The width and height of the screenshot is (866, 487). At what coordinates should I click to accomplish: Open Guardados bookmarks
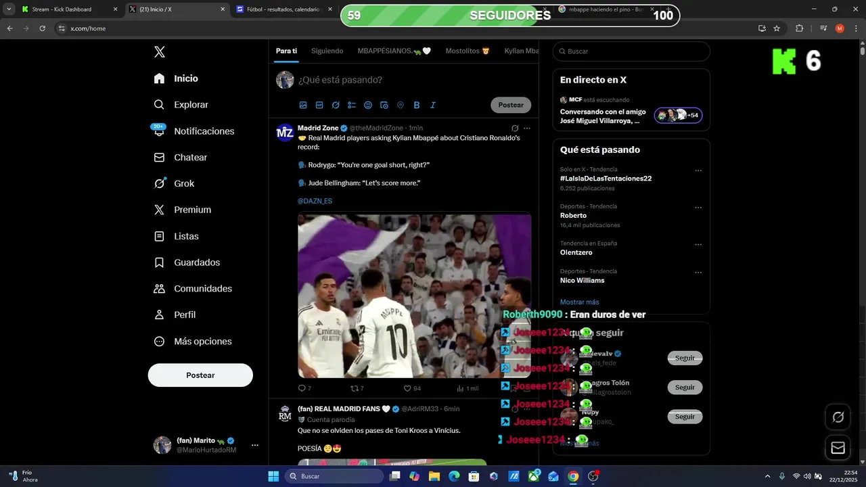click(x=187, y=262)
